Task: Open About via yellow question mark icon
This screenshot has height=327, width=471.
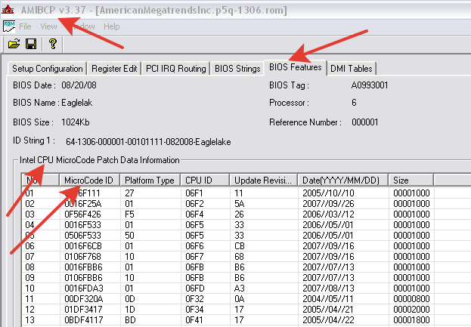Action: [x=53, y=44]
